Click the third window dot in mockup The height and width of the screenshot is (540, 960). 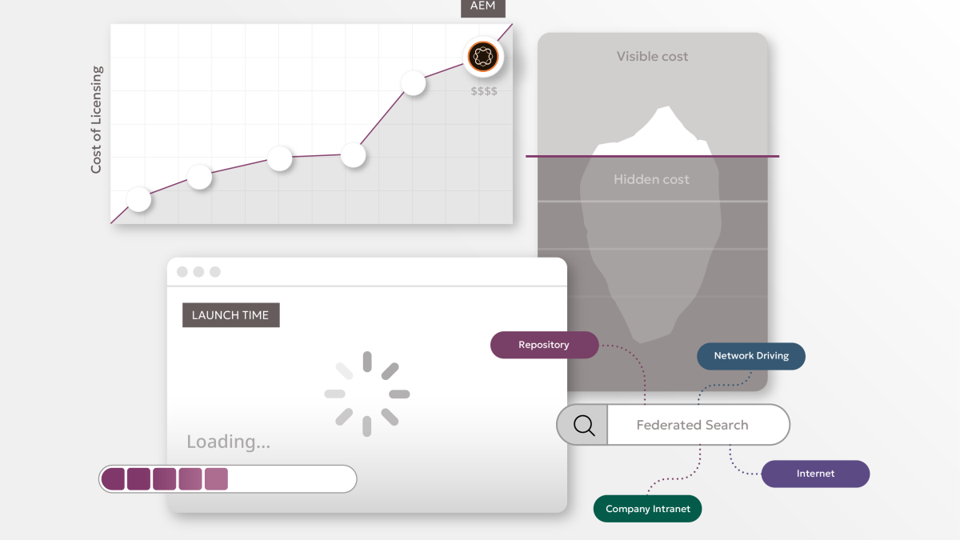pos(215,272)
